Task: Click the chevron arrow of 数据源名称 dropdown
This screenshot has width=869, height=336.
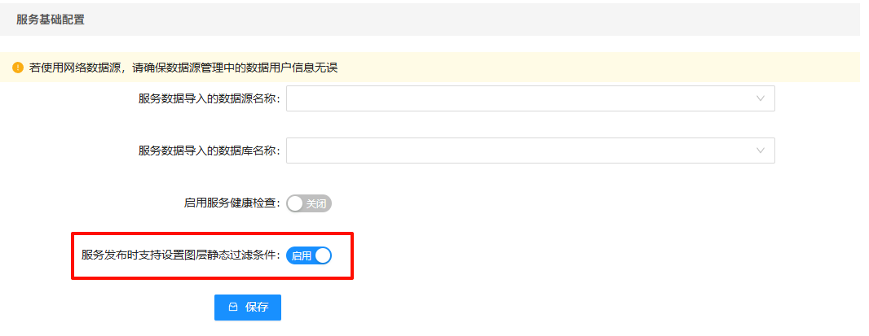Action: [760, 98]
